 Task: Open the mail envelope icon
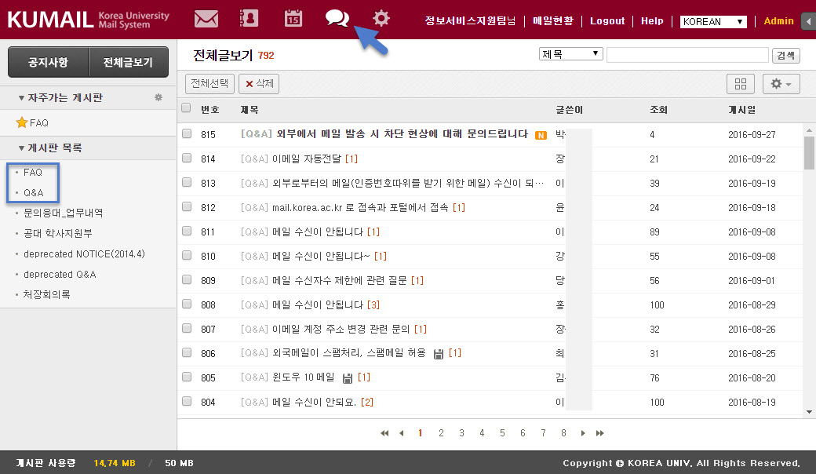pyautogui.click(x=206, y=18)
